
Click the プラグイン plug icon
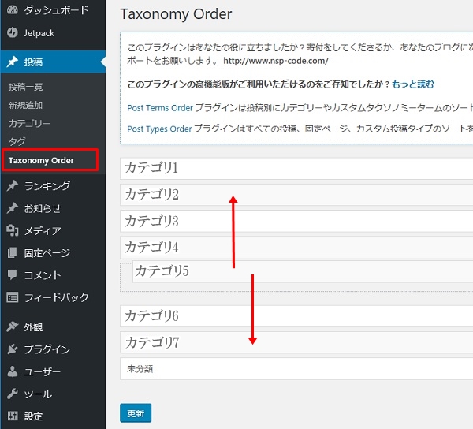pyautogui.click(x=13, y=349)
